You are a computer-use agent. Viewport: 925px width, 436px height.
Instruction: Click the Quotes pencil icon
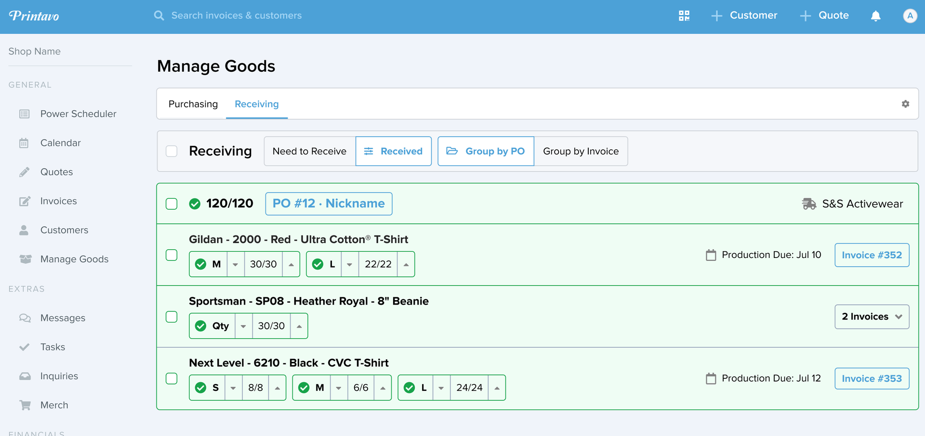click(x=25, y=172)
